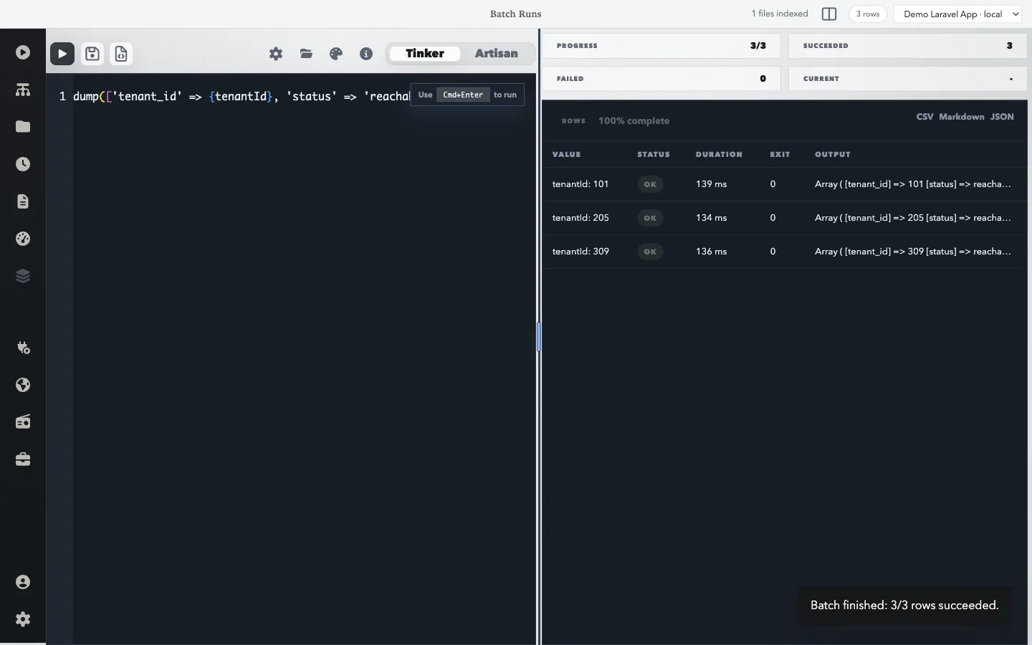The height and width of the screenshot is (645, 1032).
Task: Click the 139 ms duration cell
Action: point(711,184)
